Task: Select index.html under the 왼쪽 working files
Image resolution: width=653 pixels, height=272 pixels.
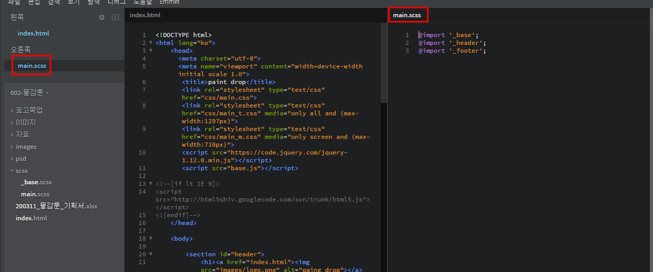Action: click(33, 33)
